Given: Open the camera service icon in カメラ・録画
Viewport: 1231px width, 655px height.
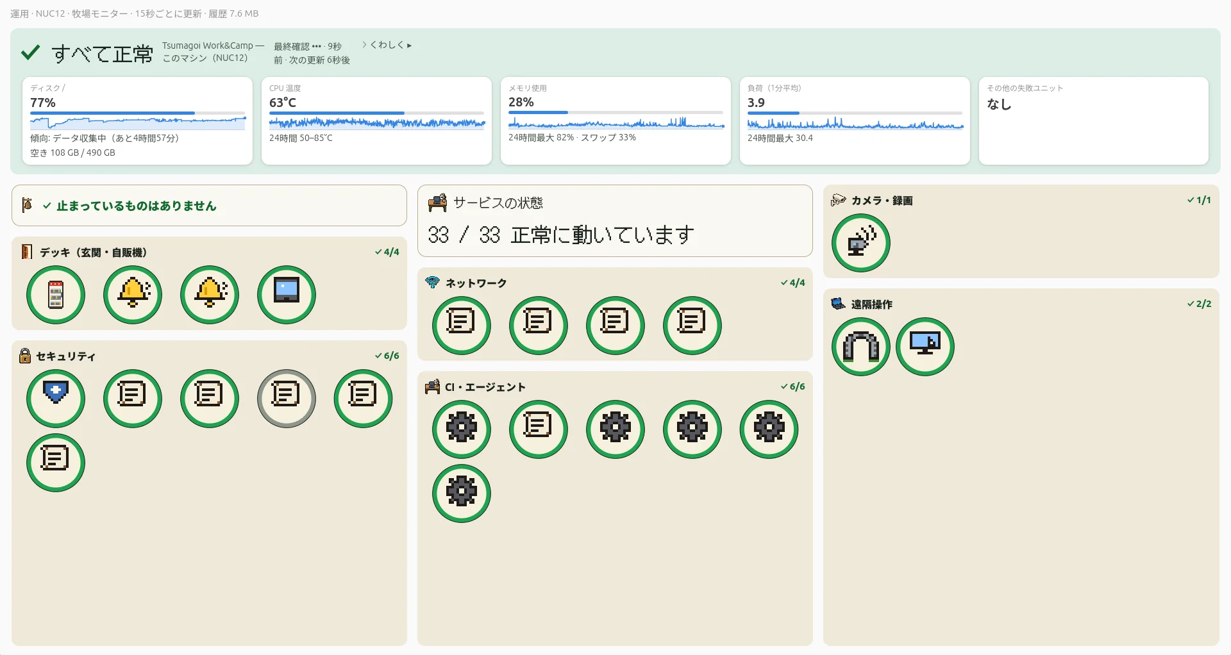Looking at the screenshot, I should coord(861,243).
